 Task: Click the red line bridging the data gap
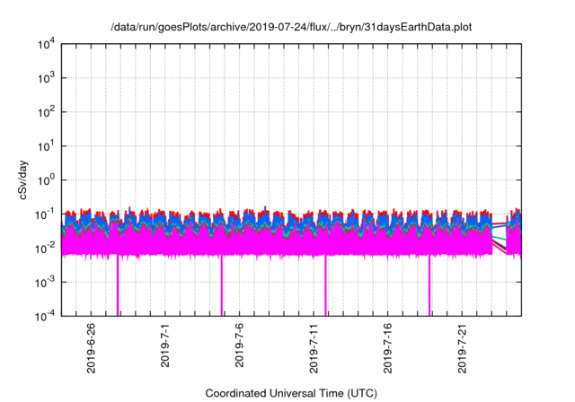point(500,223)
